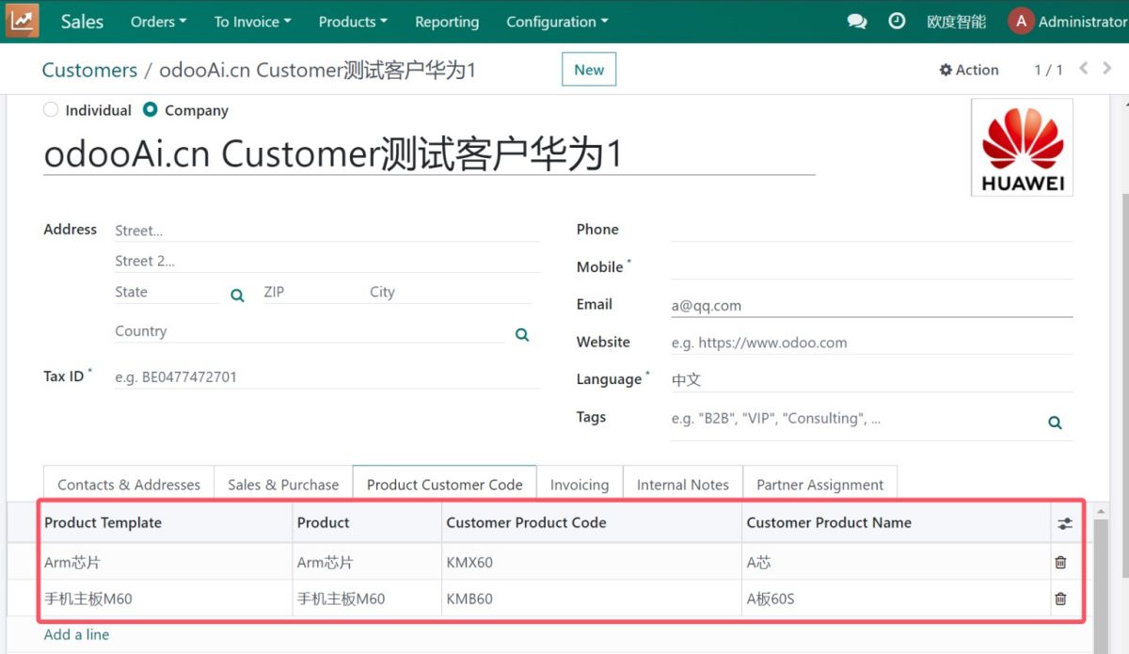Click the Phone input field
Screen dimensions: 1129x654
(x=871, y=230)
